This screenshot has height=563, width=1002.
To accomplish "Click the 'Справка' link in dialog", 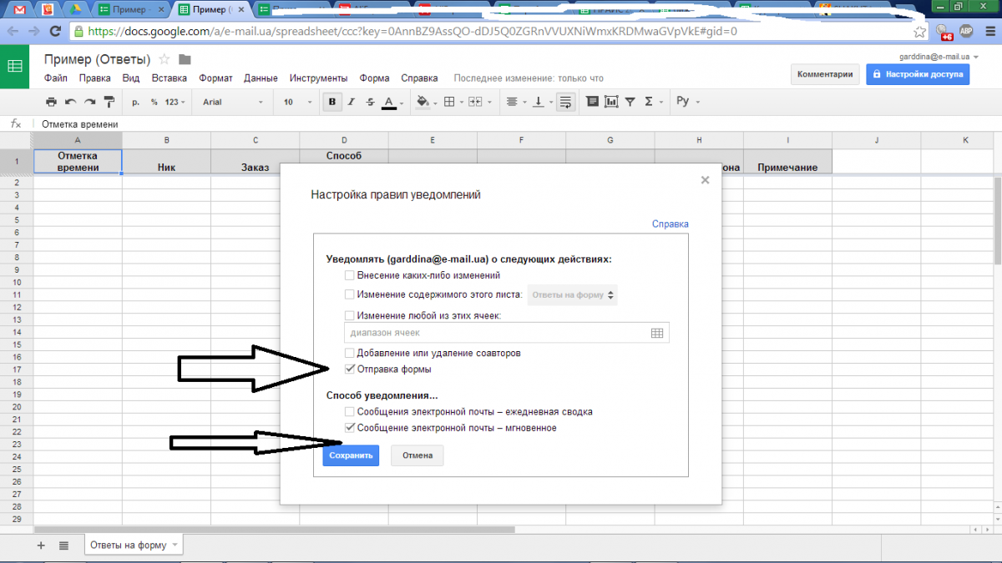I will coord(670,224).
